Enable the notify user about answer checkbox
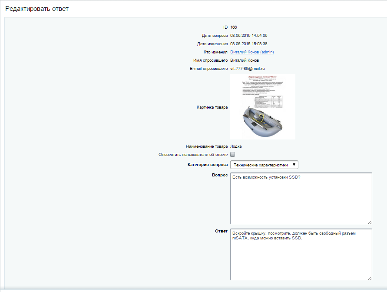The height and width of the screenshot is (292, 387). pos(233,155)
